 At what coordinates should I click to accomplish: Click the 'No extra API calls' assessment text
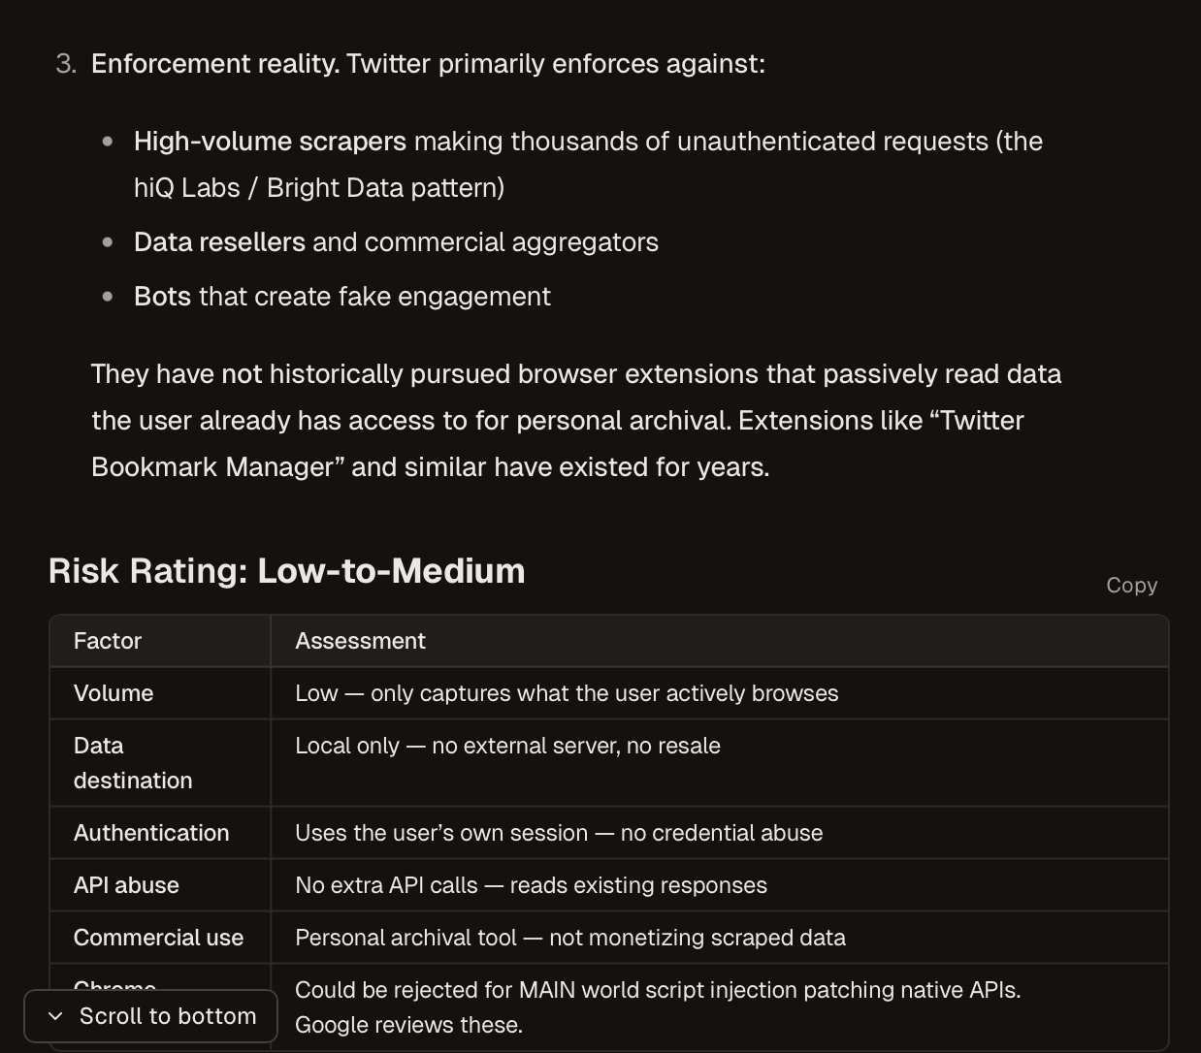tap(531, 885)
